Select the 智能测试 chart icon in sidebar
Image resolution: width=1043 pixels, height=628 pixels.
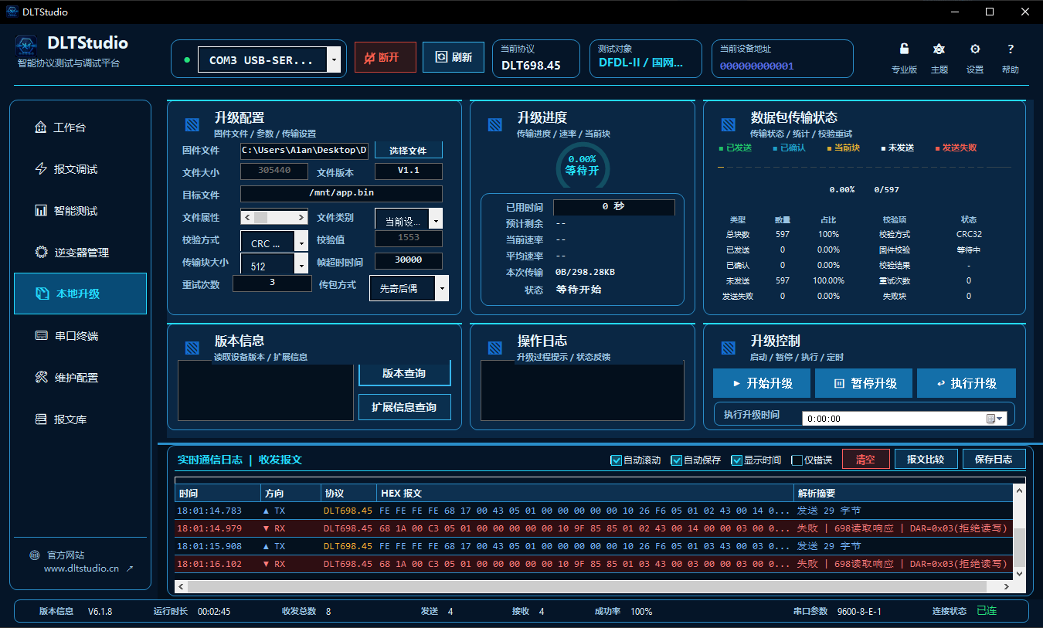(41, 211)
